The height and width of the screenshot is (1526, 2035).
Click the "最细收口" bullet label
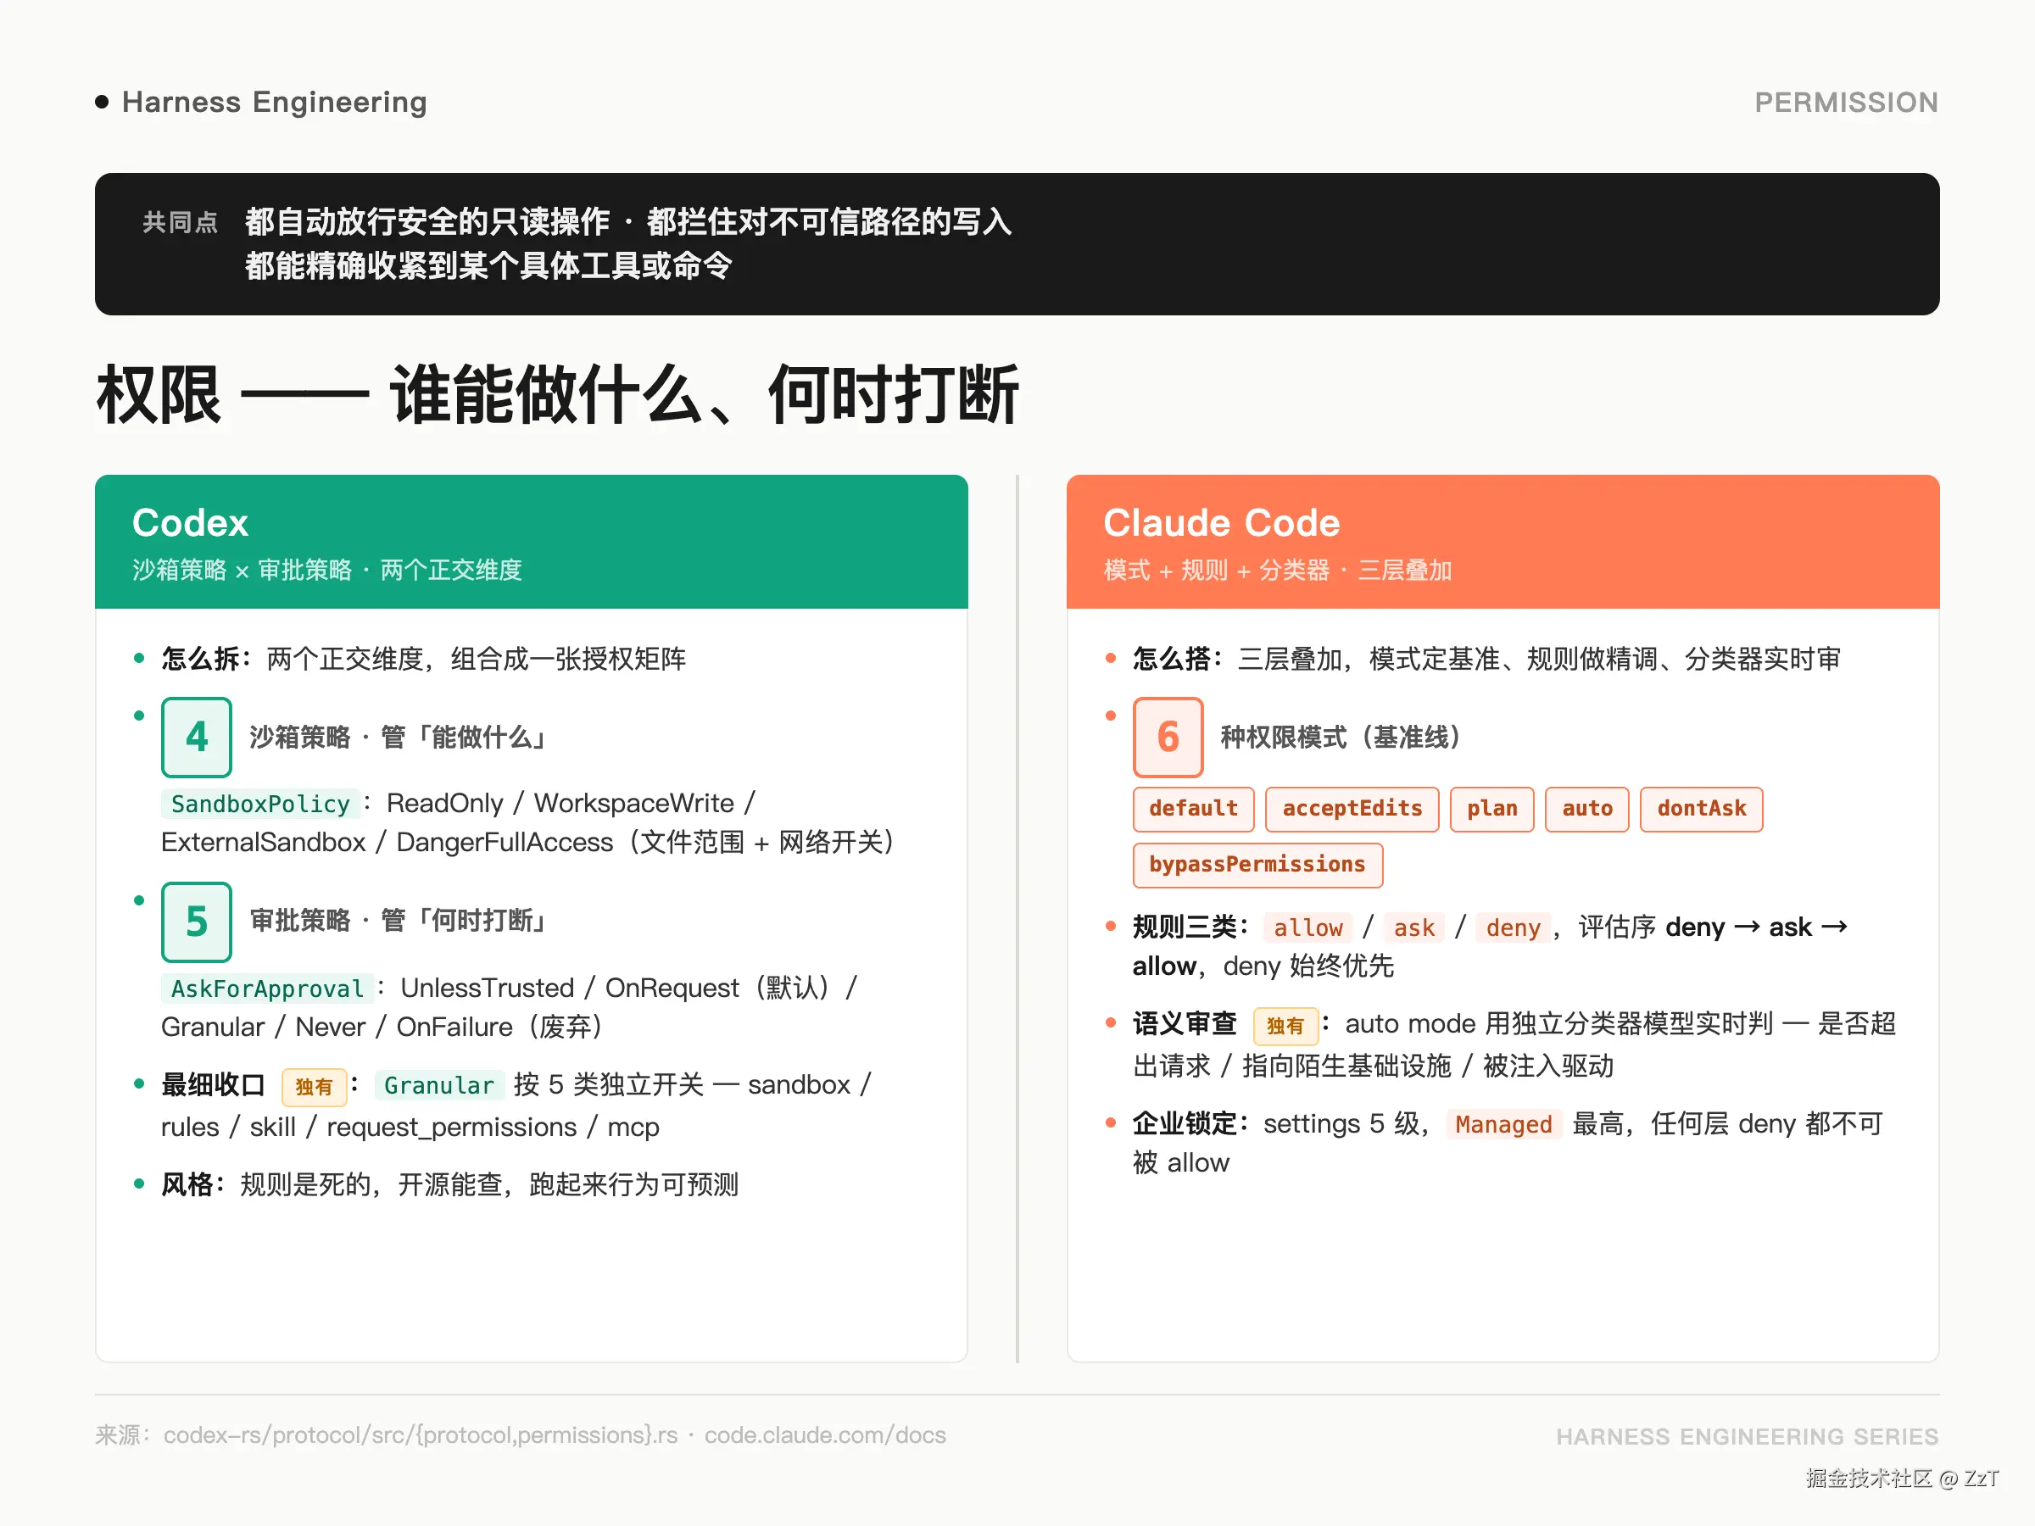pos(214,1085)
